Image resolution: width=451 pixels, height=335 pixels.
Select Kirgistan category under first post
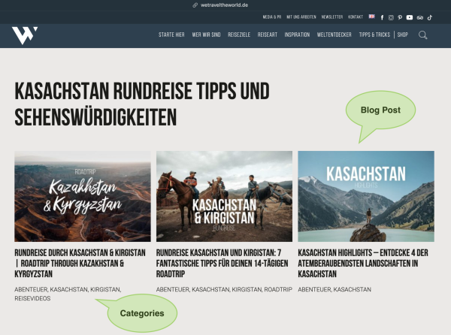(105, 289)
